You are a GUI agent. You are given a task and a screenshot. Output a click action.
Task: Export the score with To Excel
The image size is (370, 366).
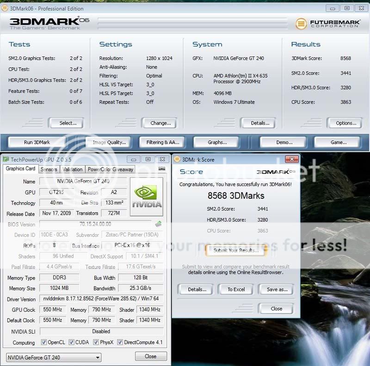[x=236, y=289]
